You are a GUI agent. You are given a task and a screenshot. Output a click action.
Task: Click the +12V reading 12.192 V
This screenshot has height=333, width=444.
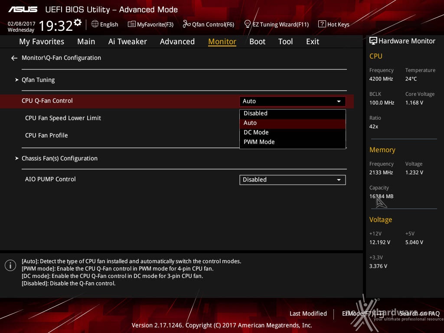coord(379,242)
